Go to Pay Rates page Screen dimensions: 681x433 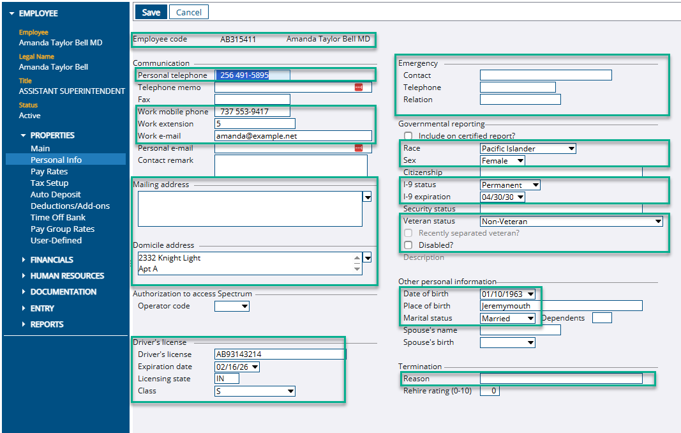pyautogui.click(x=49, y=171)
